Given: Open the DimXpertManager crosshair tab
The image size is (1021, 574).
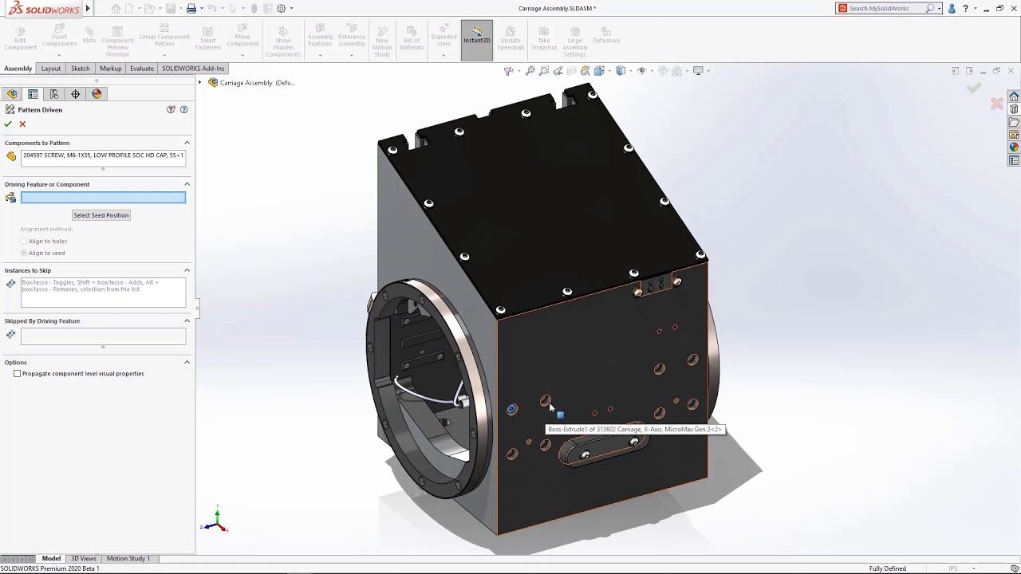Looking at the screenshot, I should click(x=76, y=94).
